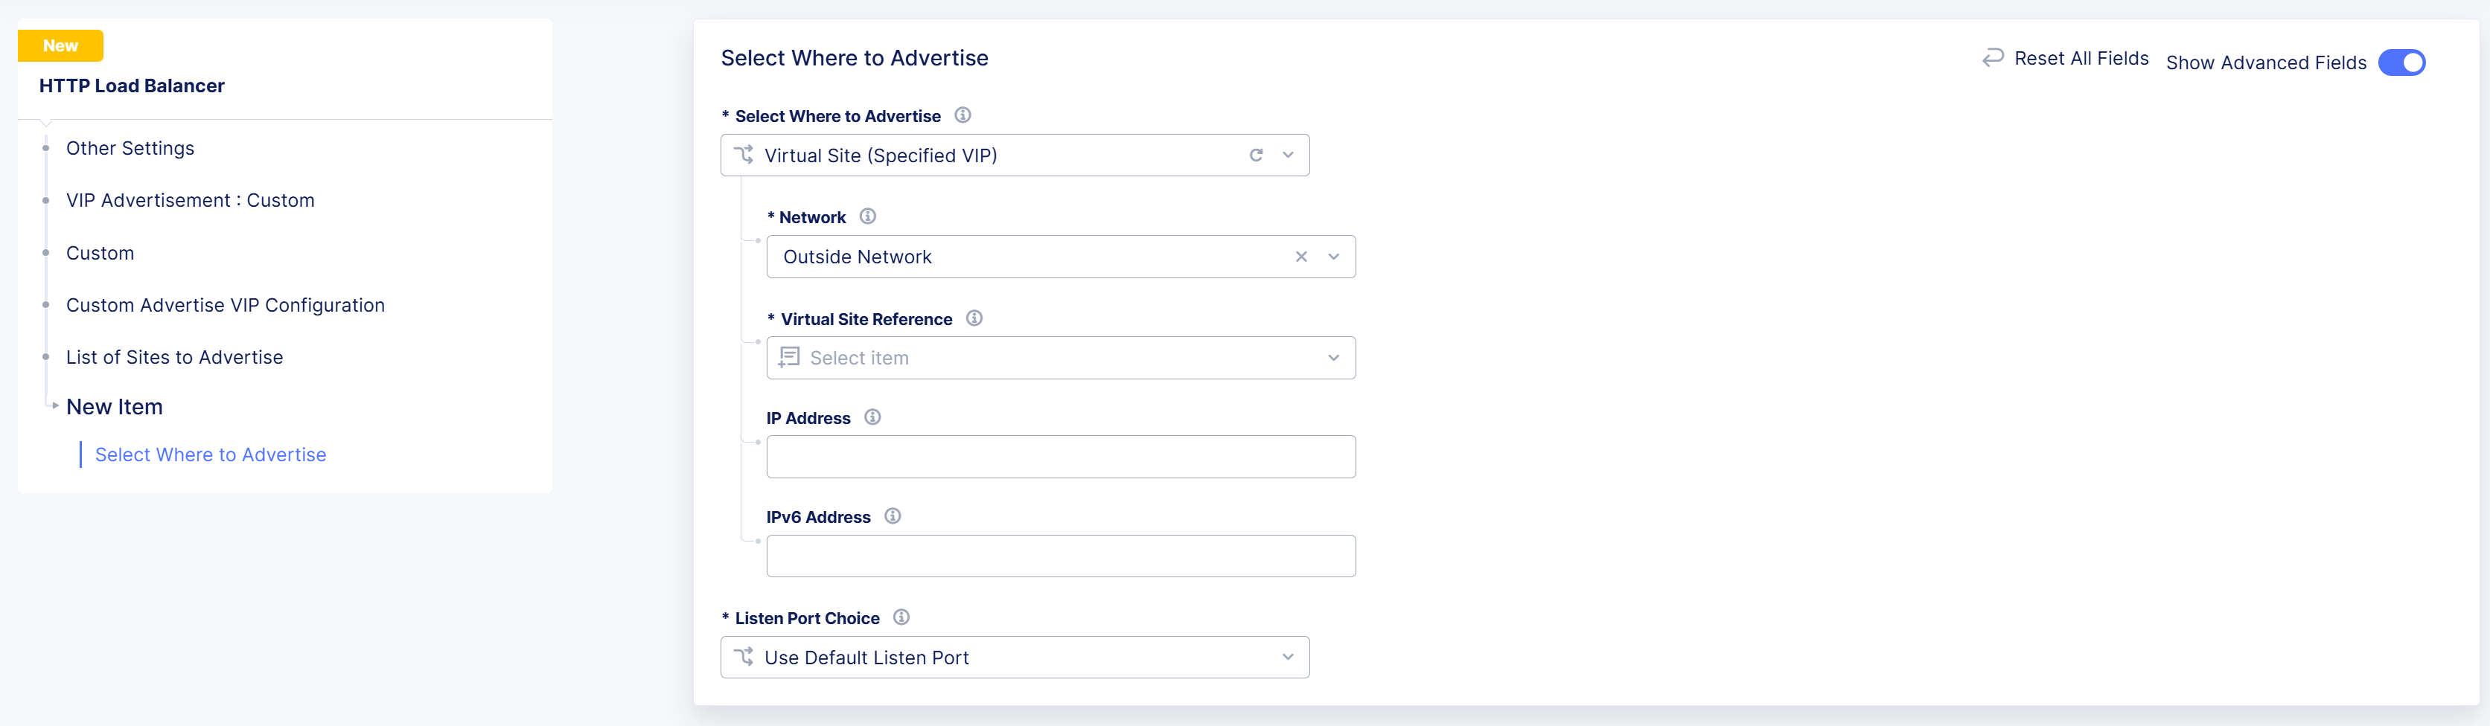Click refresh icon in Virtual Site dropdown
2490x726 pixels.
(x=1256, y=155)
